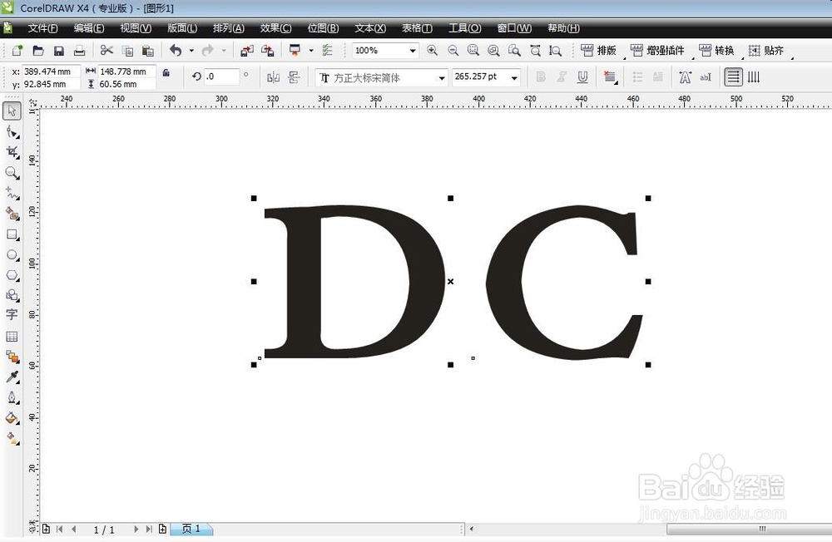
Task: Click the 贴齐 button
Action: pyautogui.click(x=765, y=51)
